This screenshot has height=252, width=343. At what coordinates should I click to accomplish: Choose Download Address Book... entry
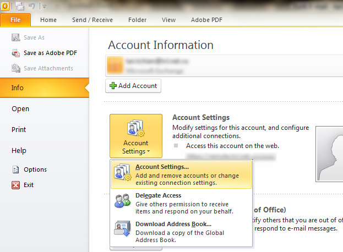point(181,232)
